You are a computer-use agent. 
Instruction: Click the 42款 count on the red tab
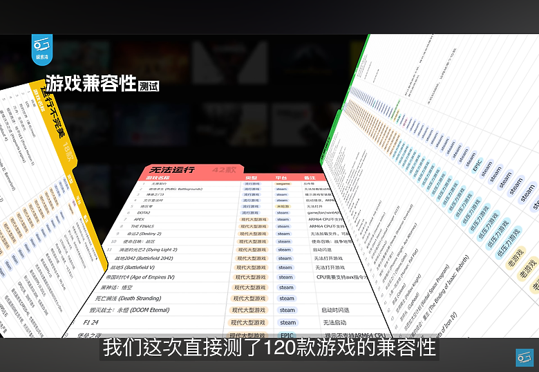coord(224,170)
